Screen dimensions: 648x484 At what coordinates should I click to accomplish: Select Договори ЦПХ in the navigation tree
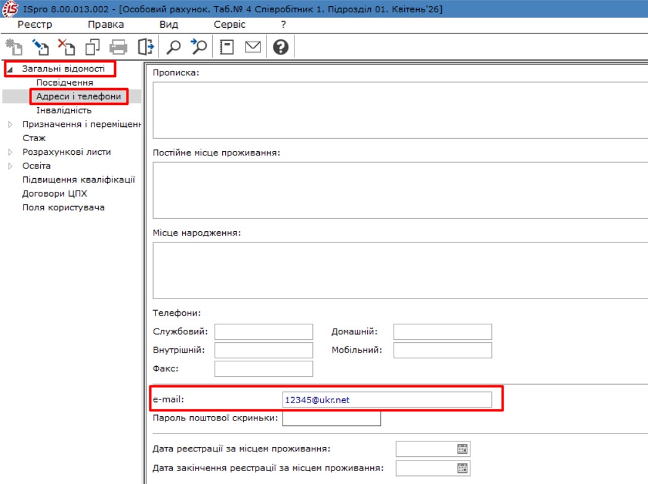[x=55, y=194]
